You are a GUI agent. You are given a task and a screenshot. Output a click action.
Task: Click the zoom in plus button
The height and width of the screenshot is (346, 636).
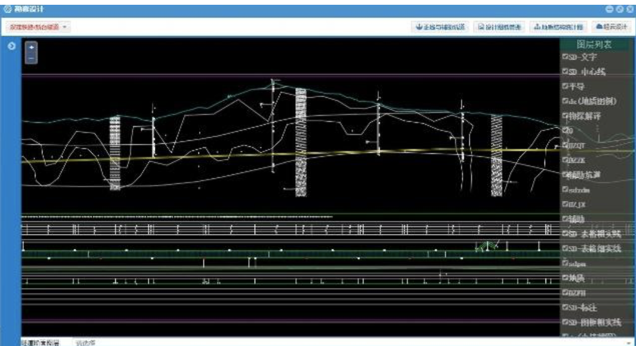[x=32, y=47]
